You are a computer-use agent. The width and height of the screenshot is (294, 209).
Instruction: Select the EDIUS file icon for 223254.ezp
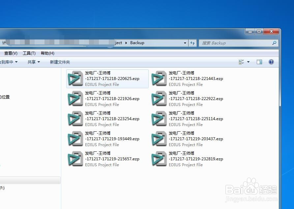pos(75,118)
